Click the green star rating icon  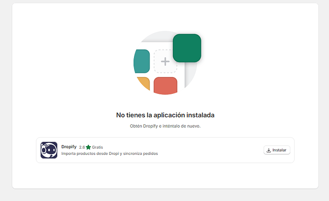point(88,147)
